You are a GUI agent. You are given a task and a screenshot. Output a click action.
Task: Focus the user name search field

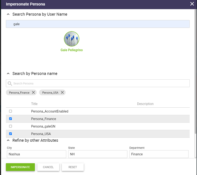coord(98,24)
